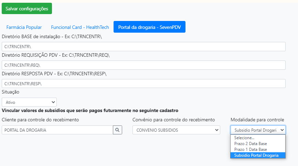Select the Portal da drogaria - SevenPDV tab

point(149,27)
